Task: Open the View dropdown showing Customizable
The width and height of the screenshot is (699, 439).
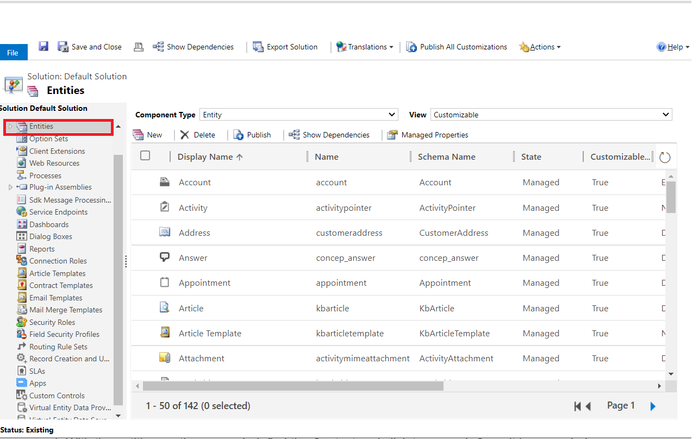Action: tap(551, 115)
